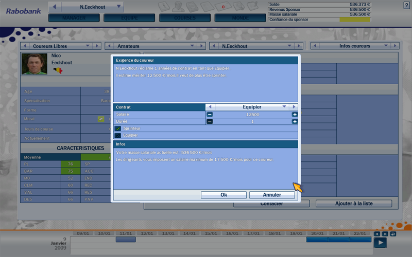The width and height of the screenshot is (412, 257).
Task: Increase the Durée value with plus button
Action: [295, 121]
